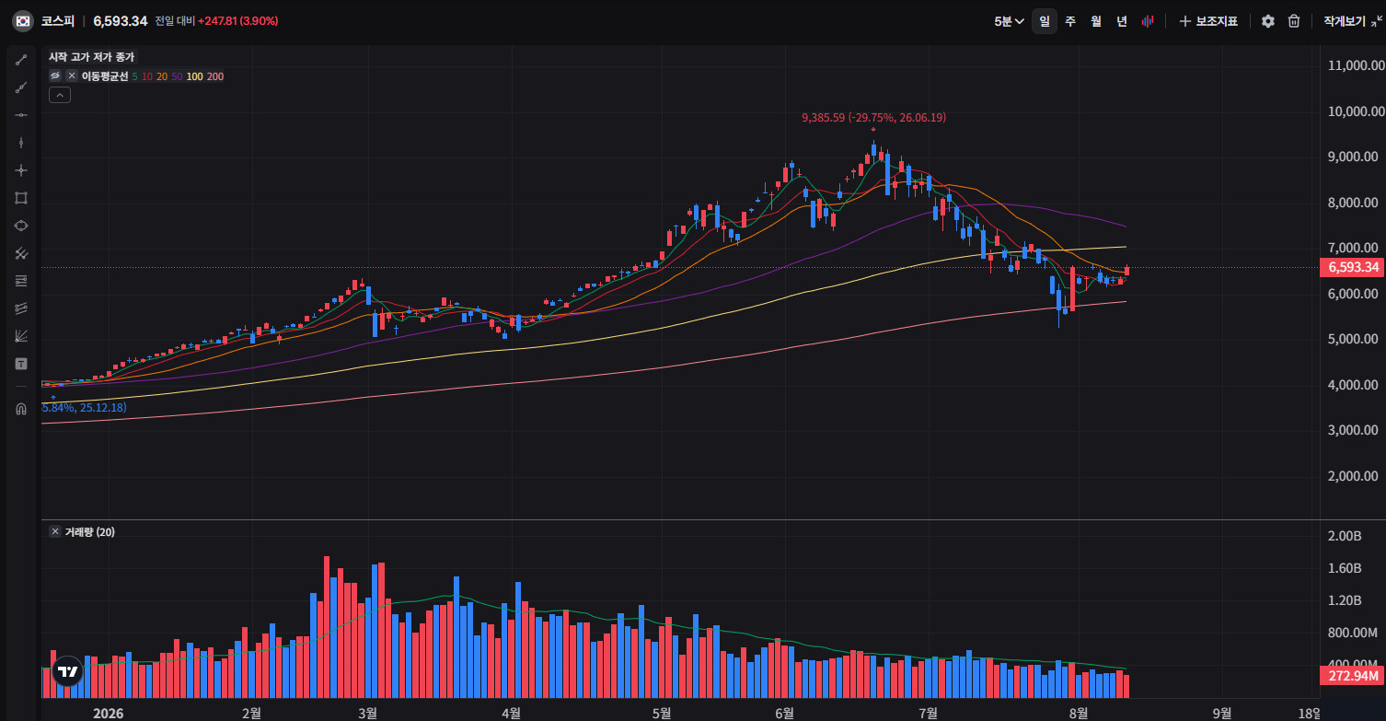This screenshot has width=1386, height=721.
Task: Open the chart type candlestick selector
Action: point(1148,21)
